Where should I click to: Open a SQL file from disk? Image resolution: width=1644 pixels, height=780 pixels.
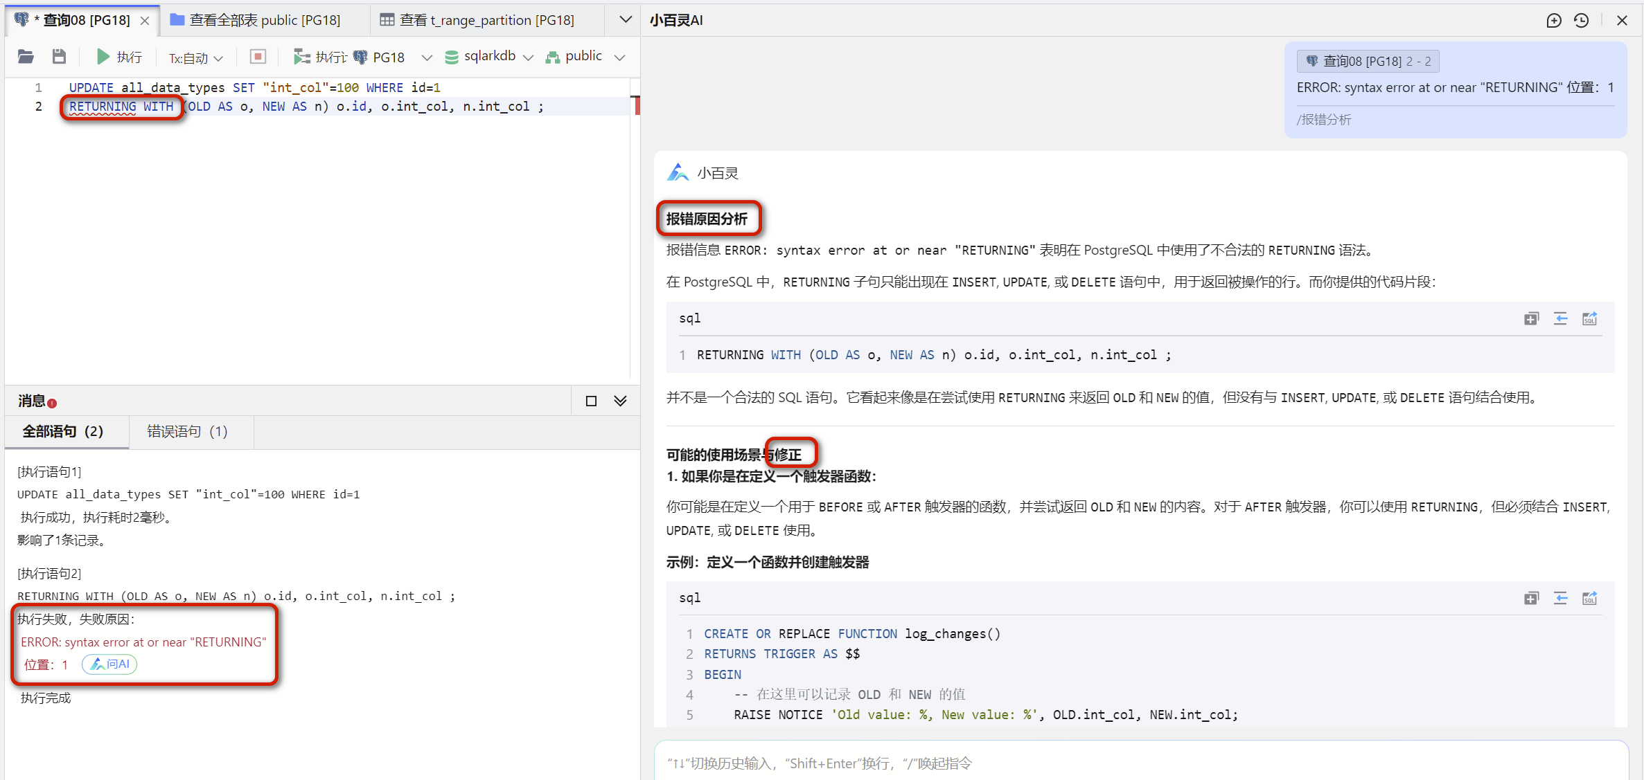point(26,56)
